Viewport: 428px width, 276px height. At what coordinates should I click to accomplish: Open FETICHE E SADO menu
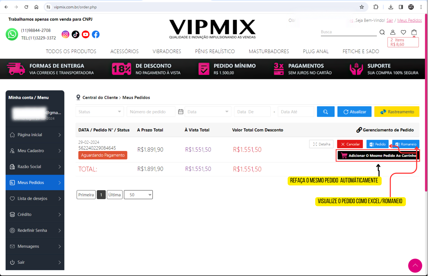pos(361,51)
